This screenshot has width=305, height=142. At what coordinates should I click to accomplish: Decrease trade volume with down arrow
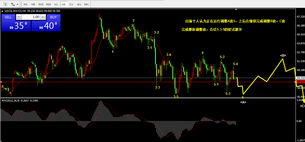point(19,17)
